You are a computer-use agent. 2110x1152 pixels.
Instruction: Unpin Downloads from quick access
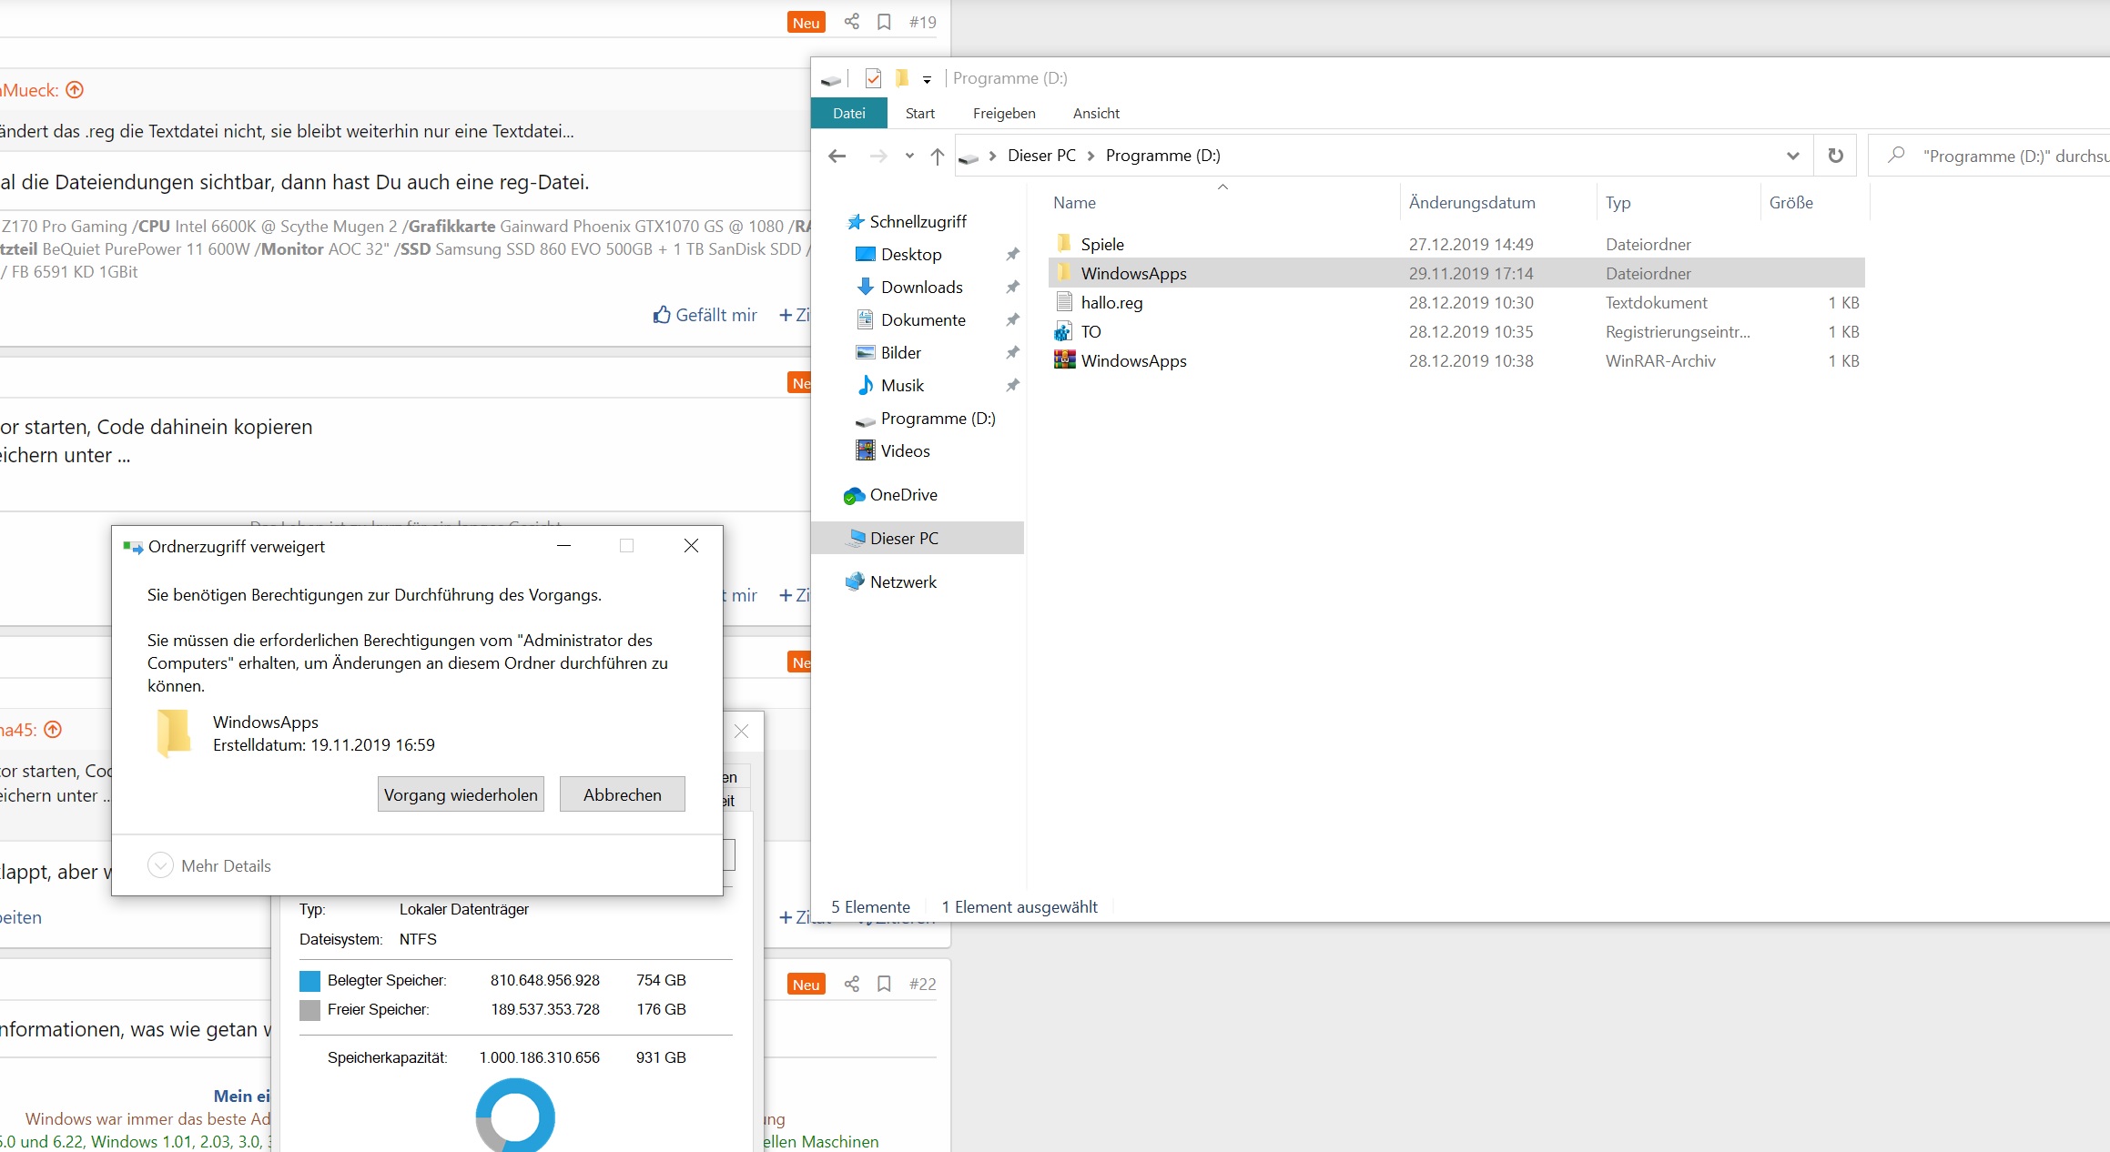(1011, 288)
